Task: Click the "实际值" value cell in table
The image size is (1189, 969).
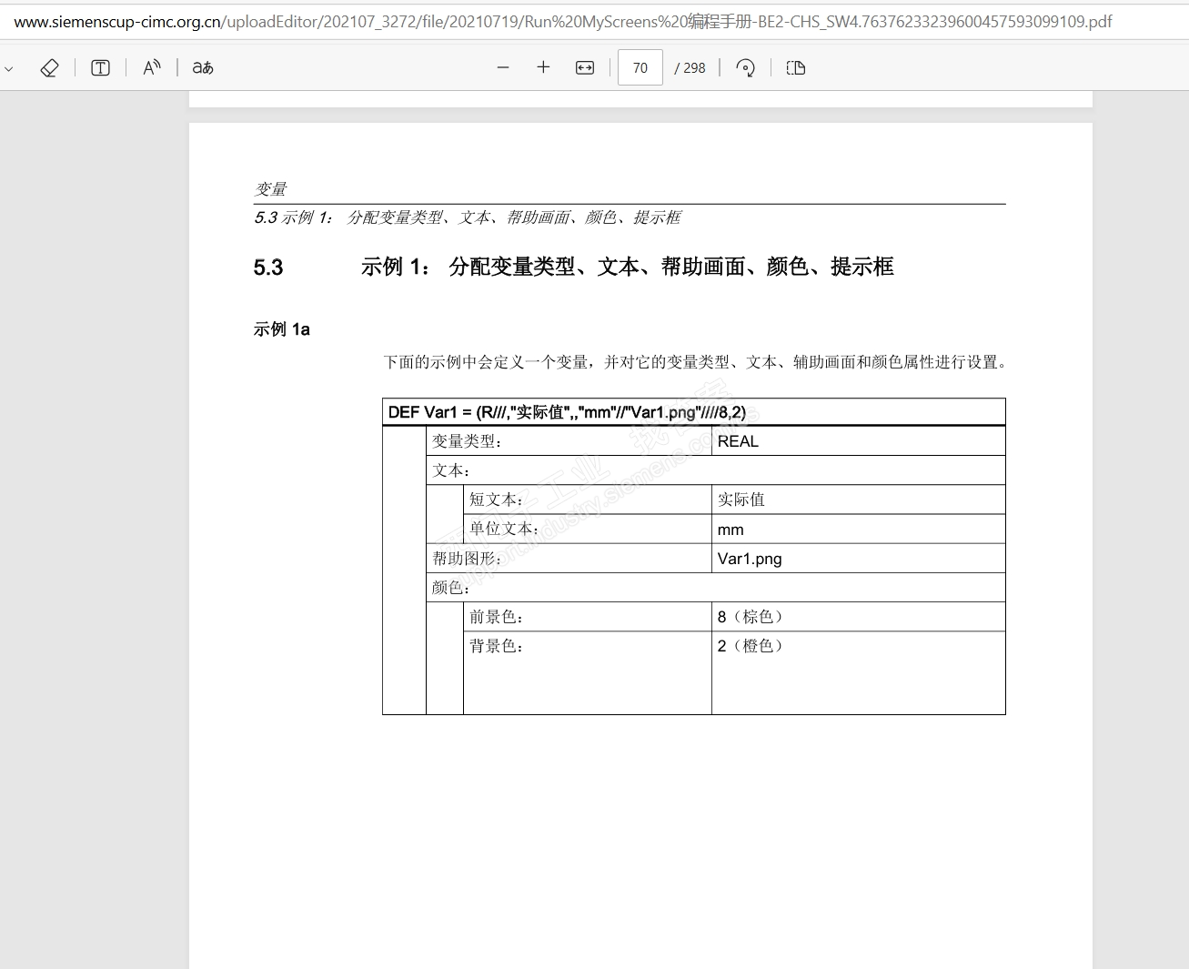Action: 859,500
